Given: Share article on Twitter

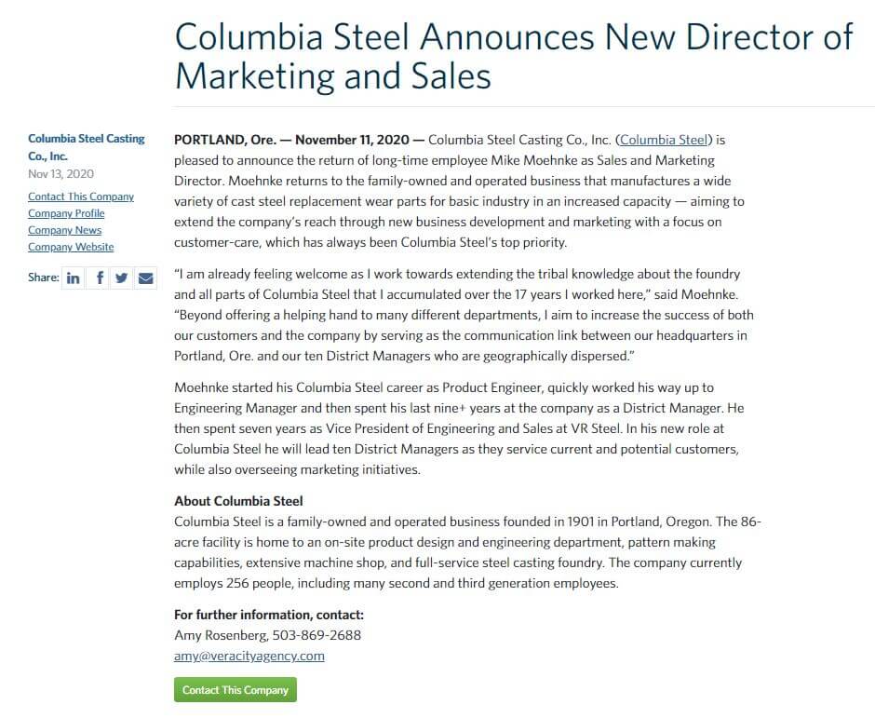Looking at the screenshot, I should [121, 278].
